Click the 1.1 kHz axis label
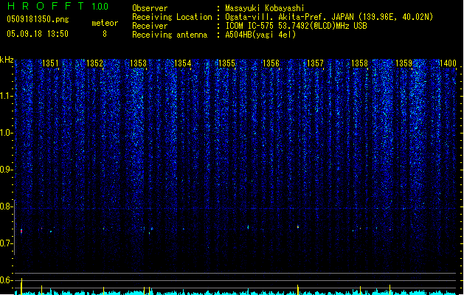The image size is (464, 295). tap(6, 96)
